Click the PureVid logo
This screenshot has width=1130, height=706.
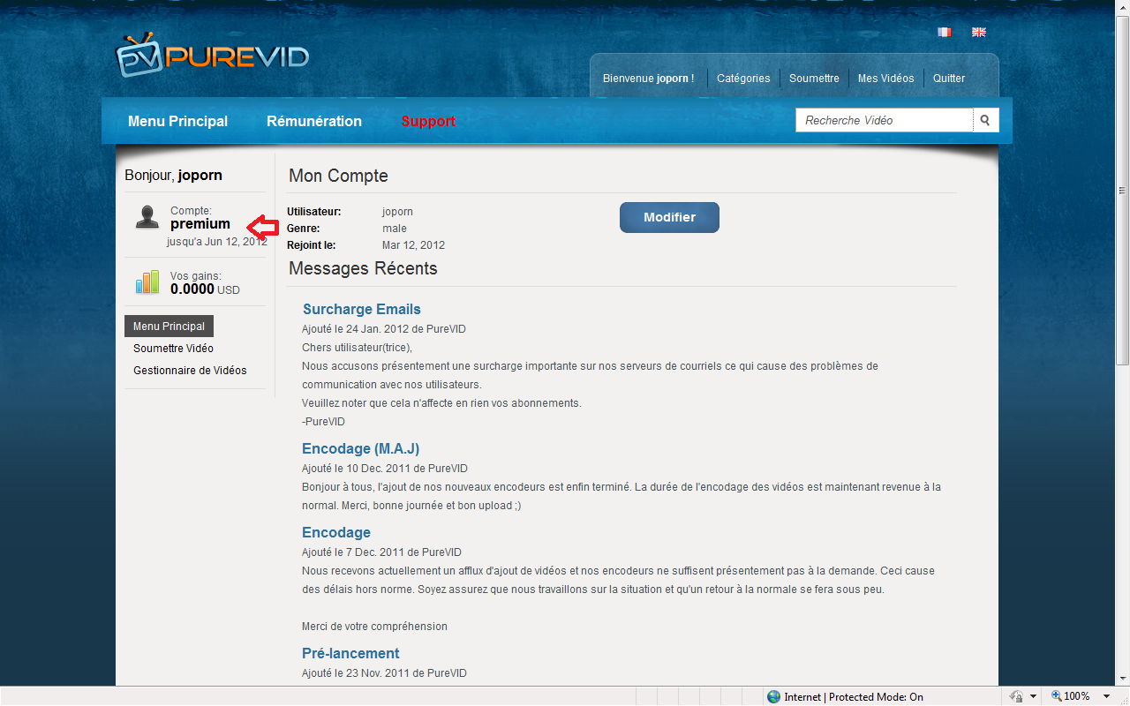coord(213,56)
